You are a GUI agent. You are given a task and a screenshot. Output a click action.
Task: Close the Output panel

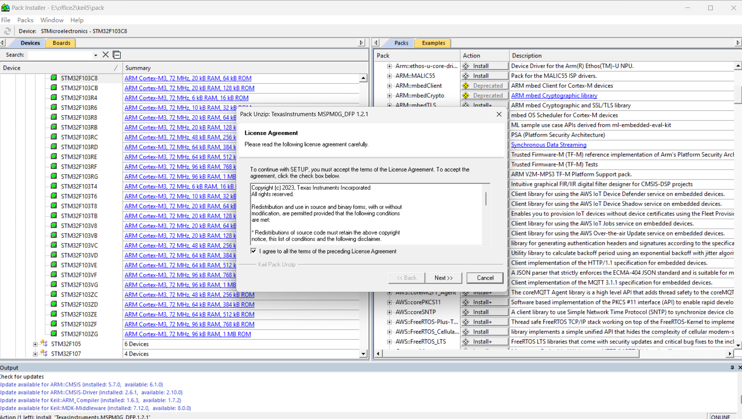pyautogui.click(x=740, y=367)
